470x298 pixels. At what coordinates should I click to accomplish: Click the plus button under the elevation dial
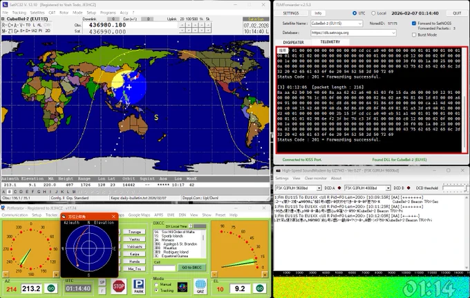click(x=265, y=275)
